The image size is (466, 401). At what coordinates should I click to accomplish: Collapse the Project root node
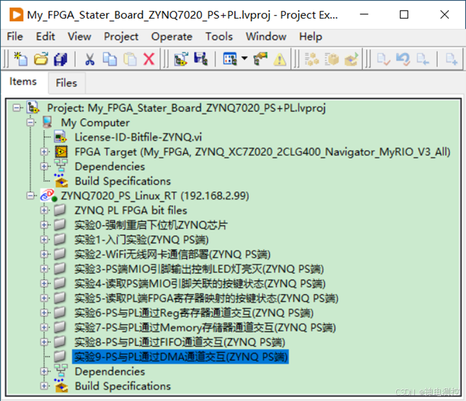point(17,107)
